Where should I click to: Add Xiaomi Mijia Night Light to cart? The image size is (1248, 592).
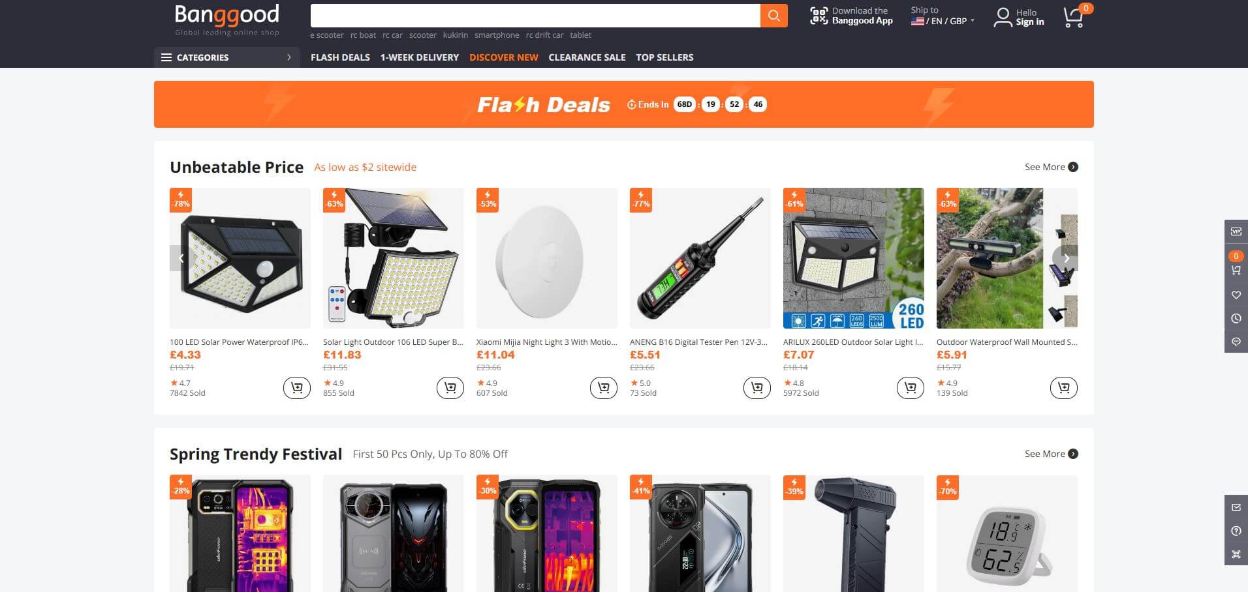coord(604,388)
